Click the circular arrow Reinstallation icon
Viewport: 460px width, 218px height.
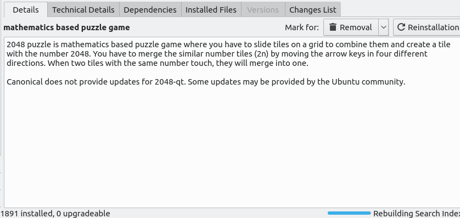401,27
